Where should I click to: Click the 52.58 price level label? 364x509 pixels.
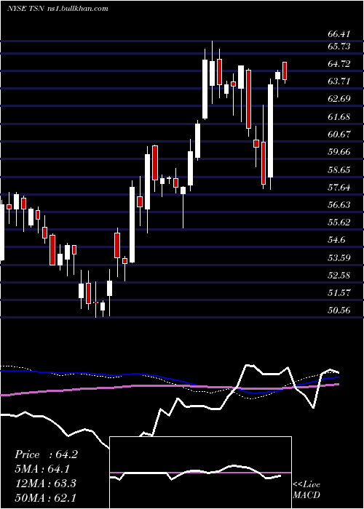pos(339,276)
